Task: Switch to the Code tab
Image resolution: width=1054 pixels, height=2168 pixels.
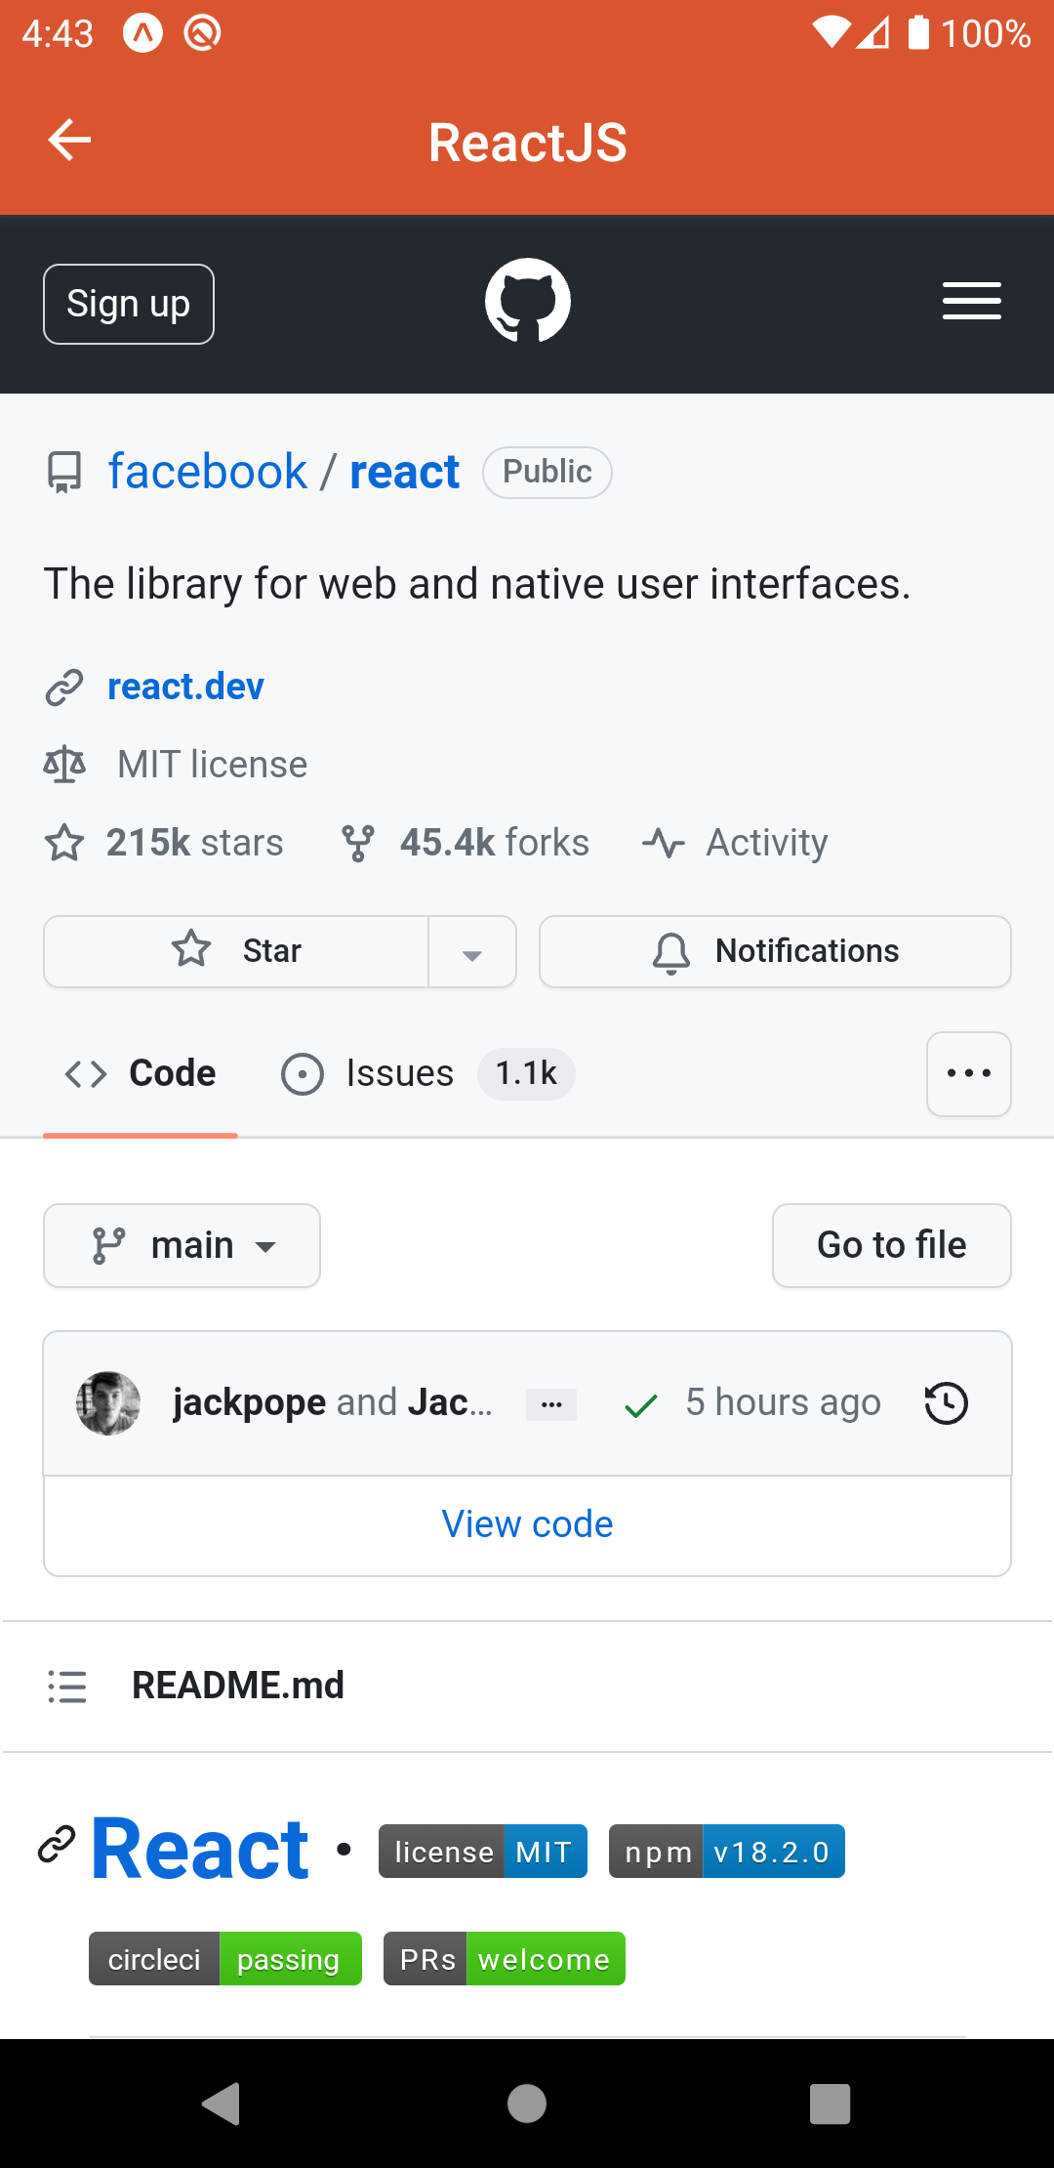Action: [141, 1074]
